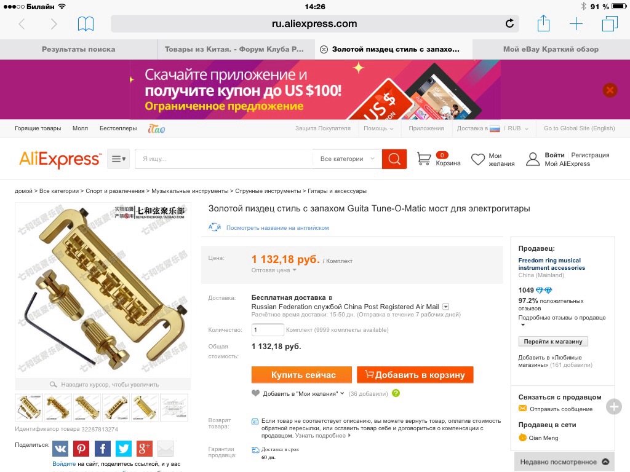Select the last product thumbnail diagram
The width and height of the screenshot is (630, 472).
coord(174,408)
